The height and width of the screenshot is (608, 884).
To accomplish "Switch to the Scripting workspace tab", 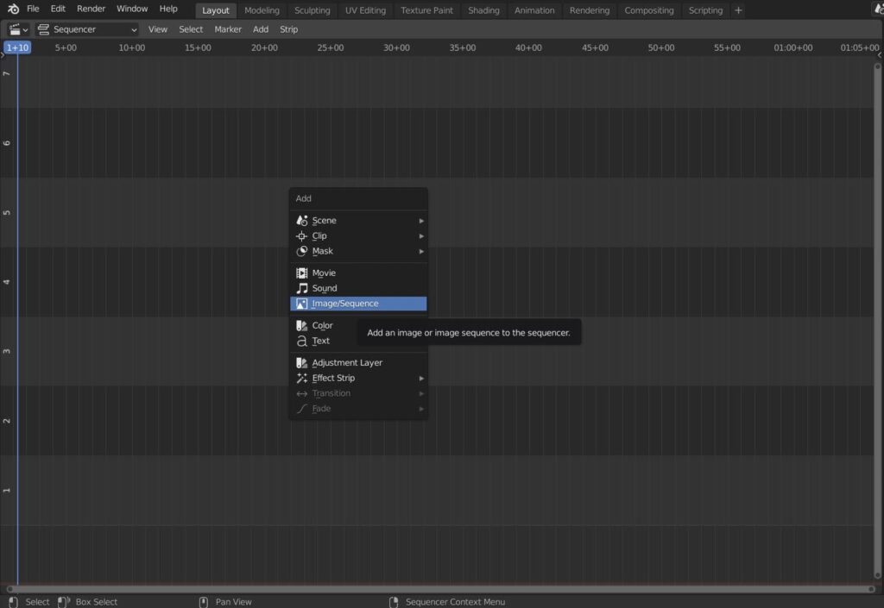I will [x=705, y=10].
